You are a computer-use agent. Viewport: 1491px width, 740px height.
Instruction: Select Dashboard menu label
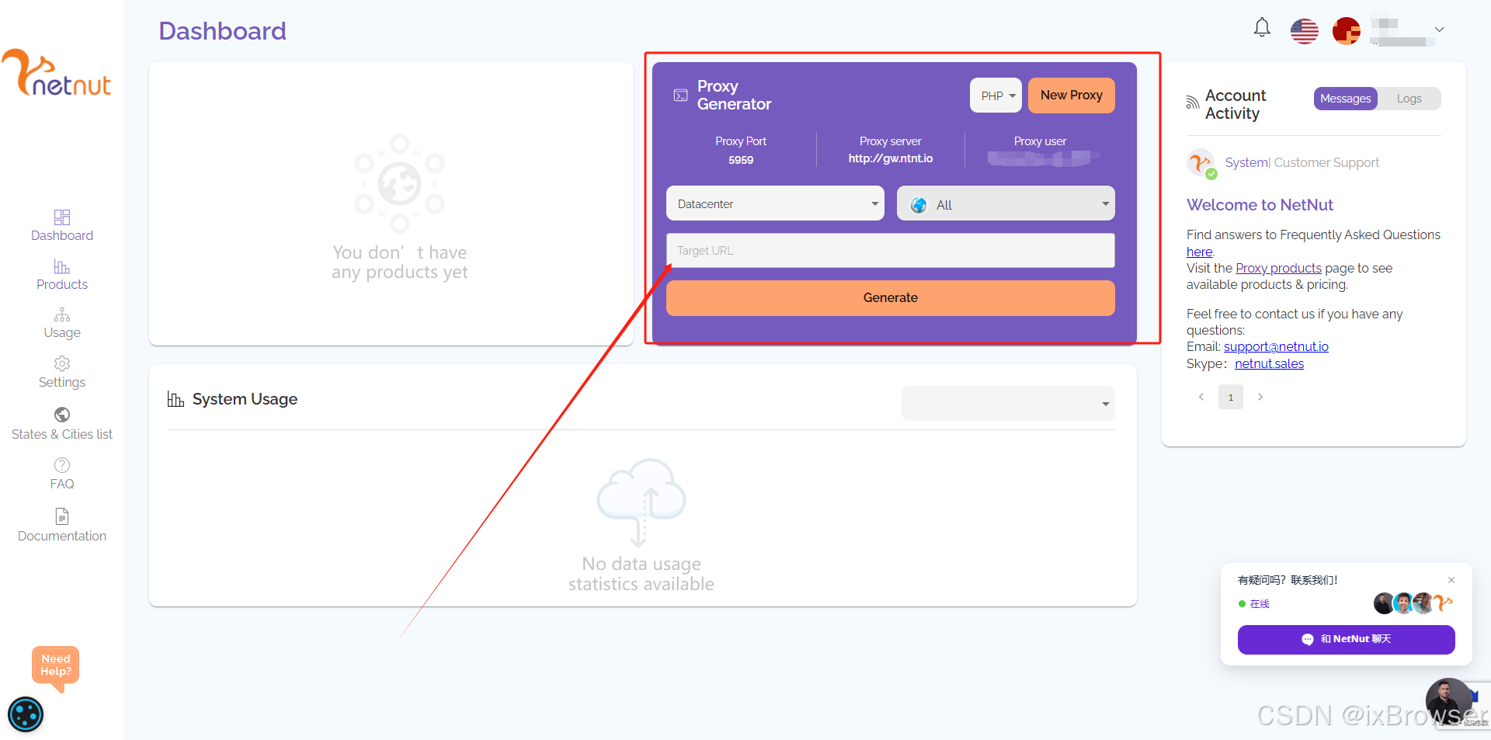click(62, 235)
